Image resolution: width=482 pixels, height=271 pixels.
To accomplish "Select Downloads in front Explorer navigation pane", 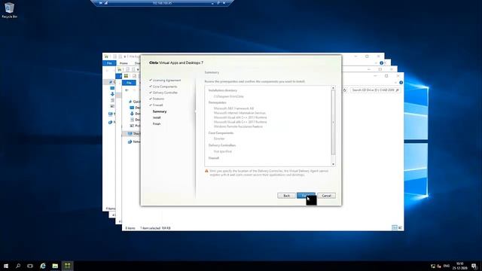I will [x=135, y=114].
